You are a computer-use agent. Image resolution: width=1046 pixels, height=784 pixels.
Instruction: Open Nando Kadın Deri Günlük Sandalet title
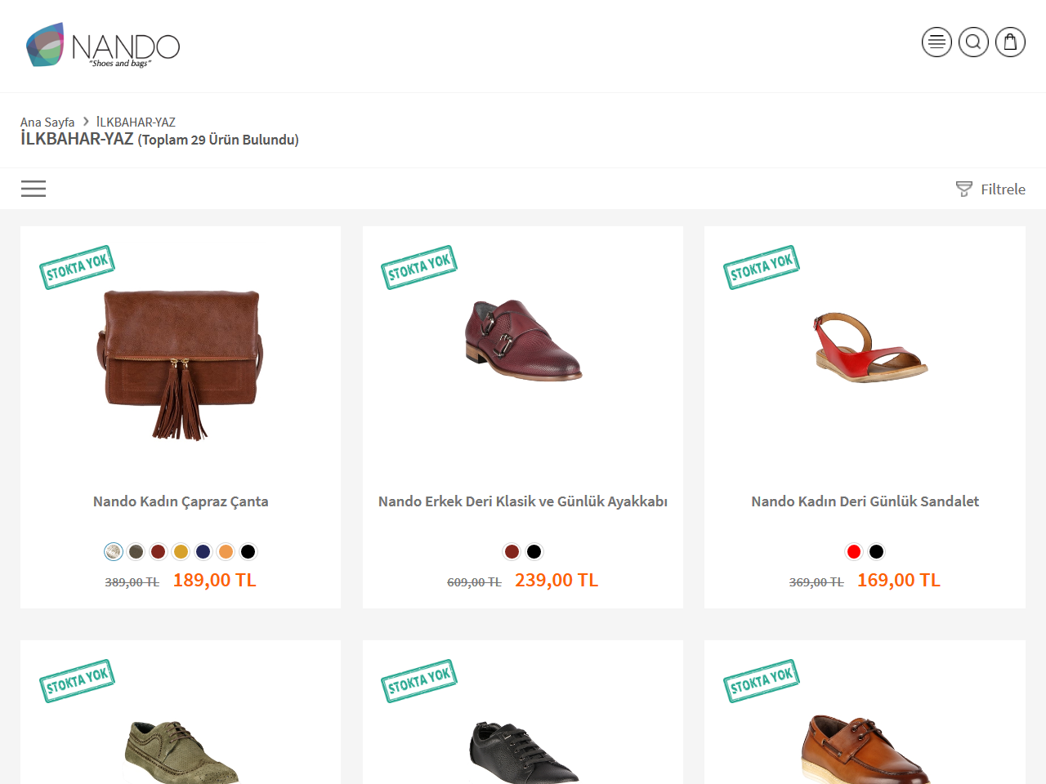865,501
